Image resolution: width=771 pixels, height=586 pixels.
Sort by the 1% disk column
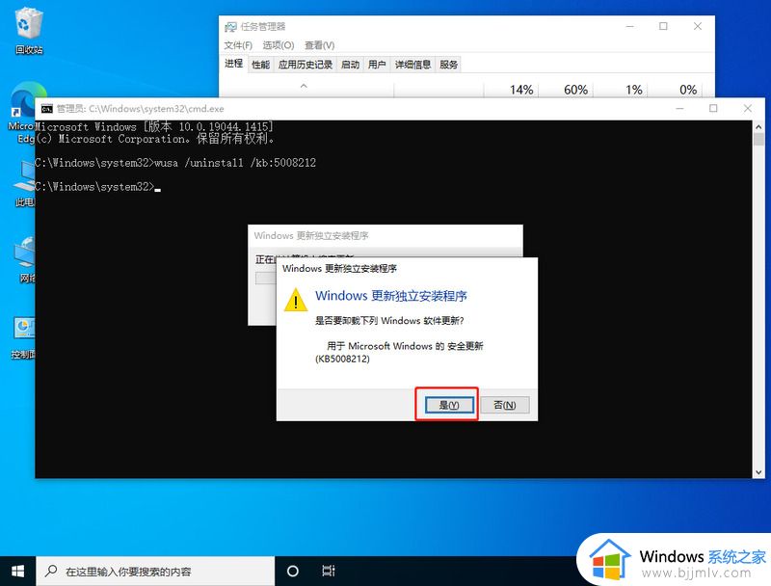click(634, 90)
